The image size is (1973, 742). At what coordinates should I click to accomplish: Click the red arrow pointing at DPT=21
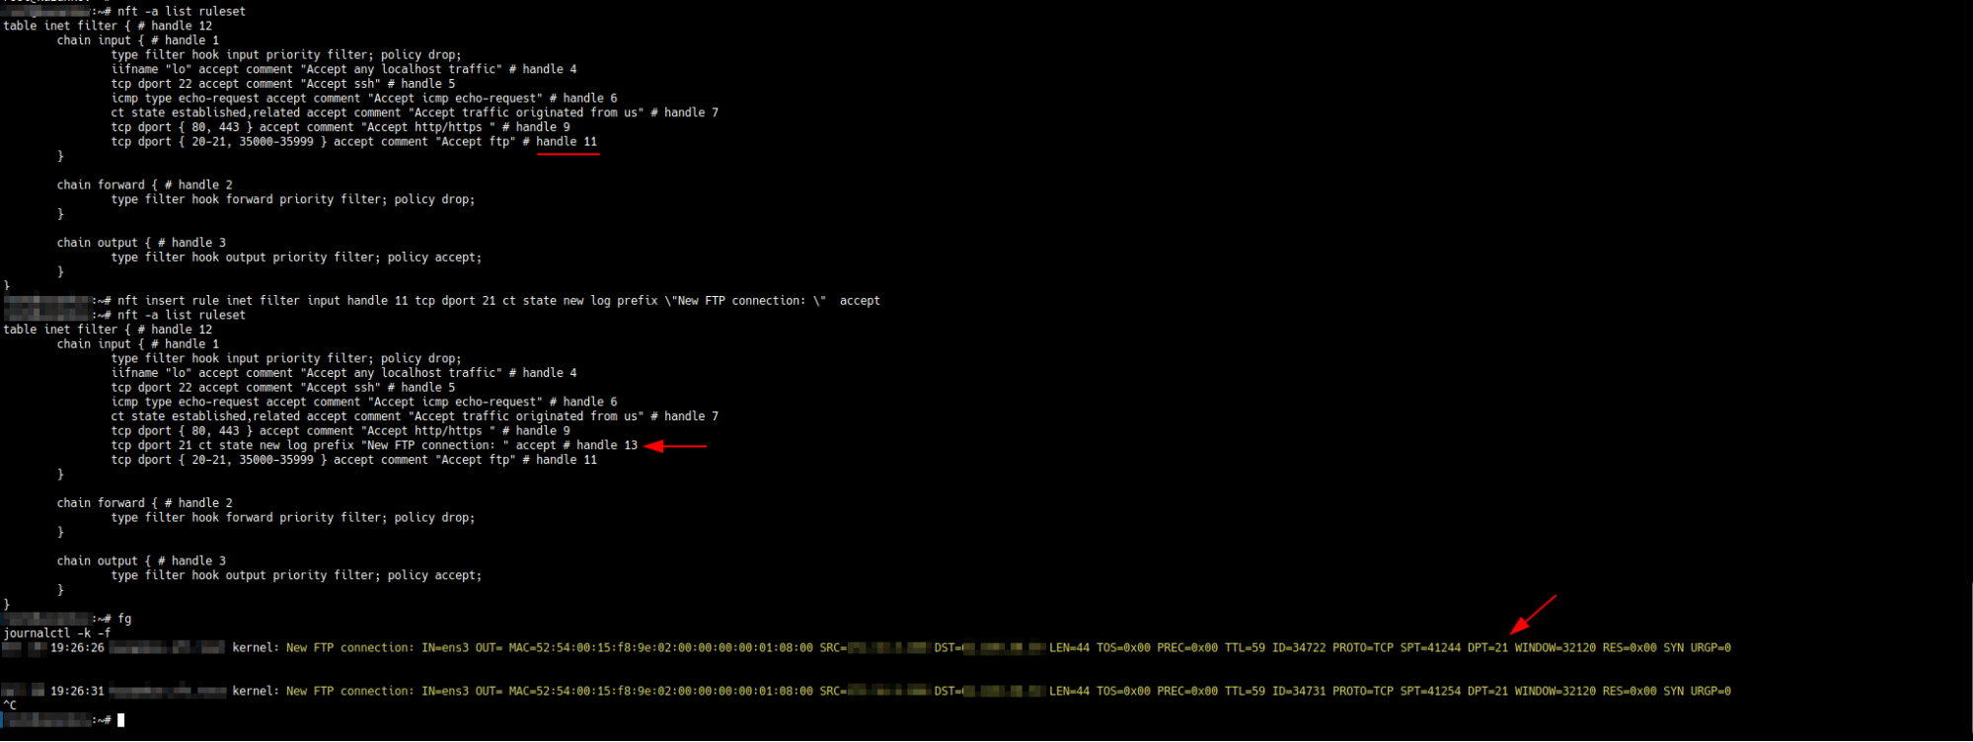(x=1532, y=615)
